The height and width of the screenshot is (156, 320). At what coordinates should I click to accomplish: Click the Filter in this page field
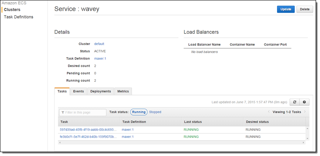(83, 112)
